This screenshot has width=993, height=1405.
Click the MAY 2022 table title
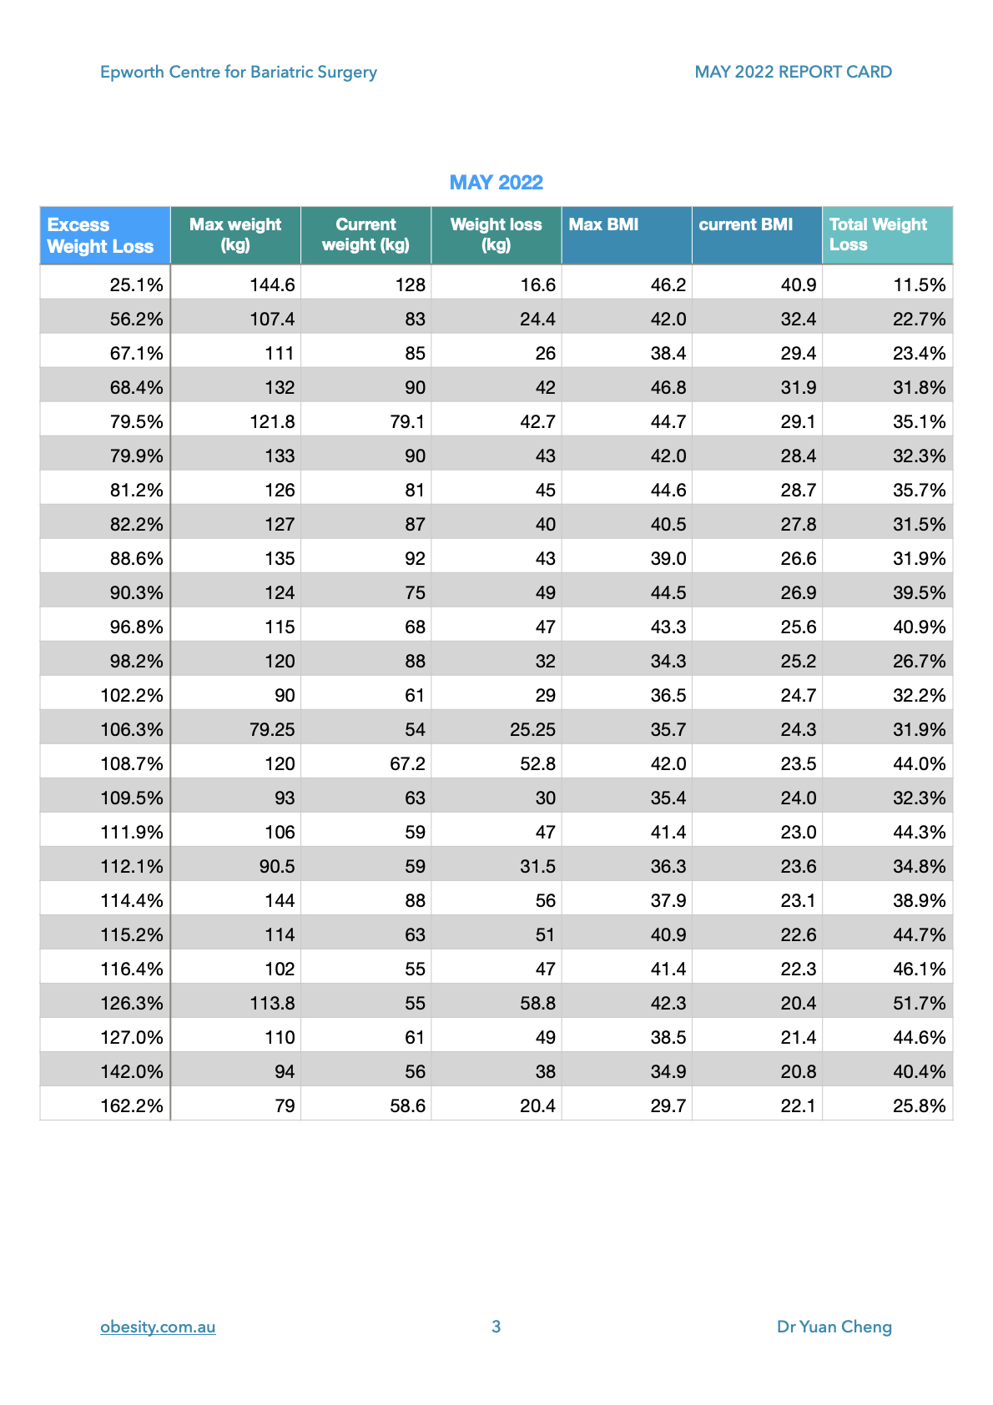pos(496,183)
